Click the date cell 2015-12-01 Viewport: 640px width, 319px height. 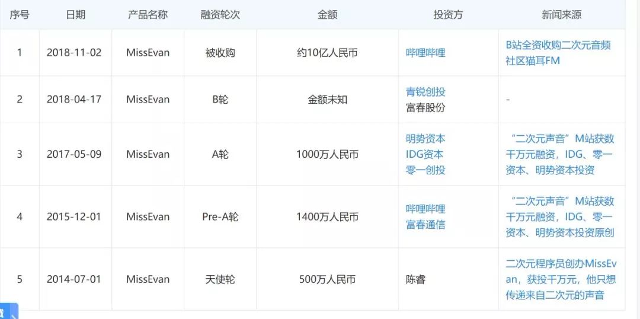pos(74,217)
